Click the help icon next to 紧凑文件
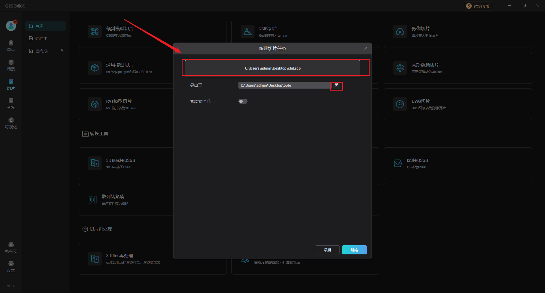Image resolution: width=545 pixels, height=293 pixels. pyautogui.click(x=209, y=101)
